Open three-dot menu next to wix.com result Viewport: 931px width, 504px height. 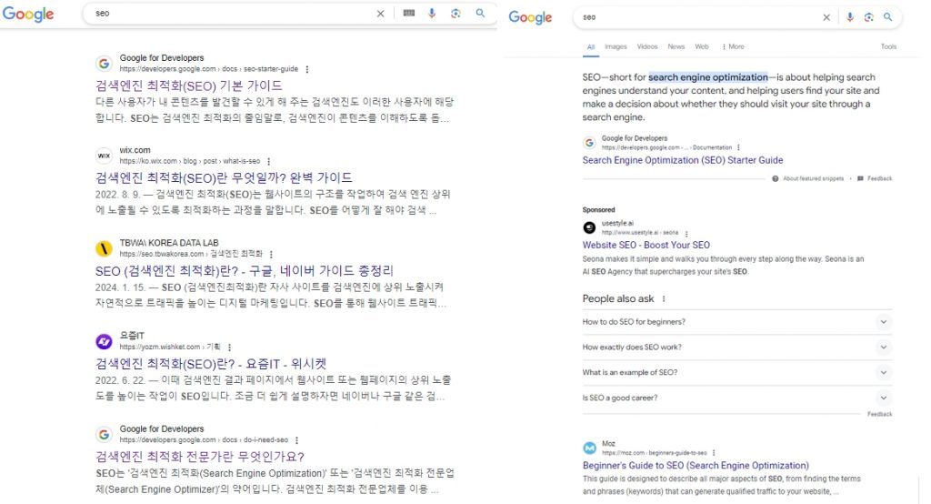tap(269, 161)
